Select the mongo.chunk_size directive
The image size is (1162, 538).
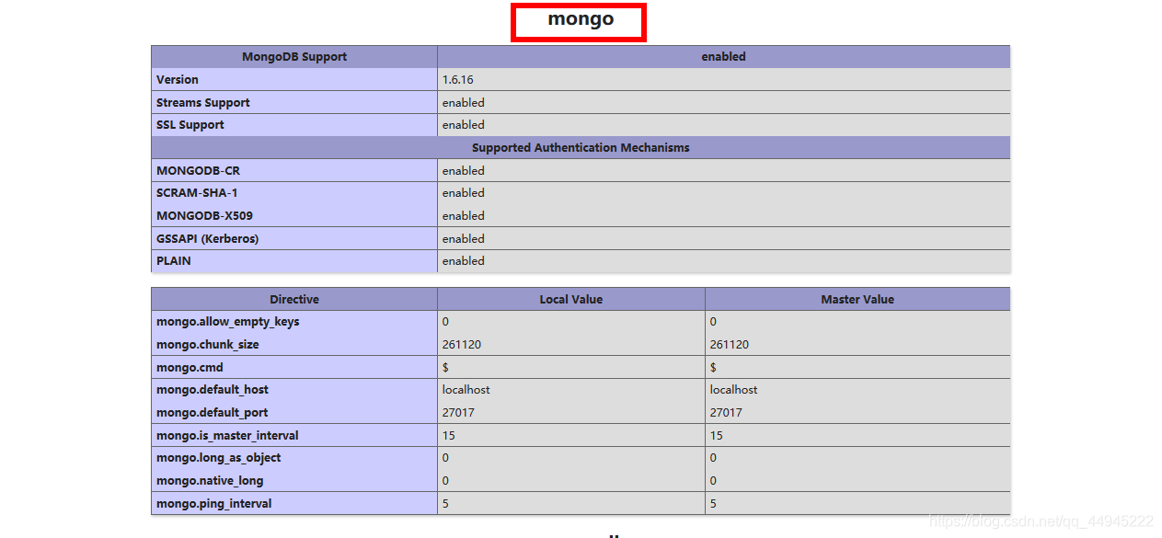point(208,345)
